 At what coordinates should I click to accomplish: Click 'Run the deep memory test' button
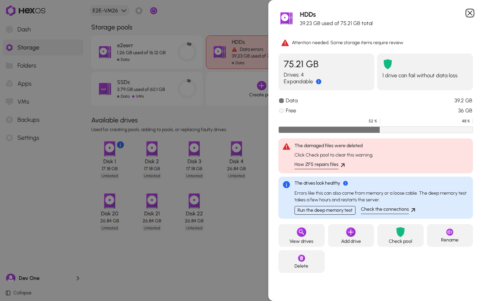click(325, 210)
